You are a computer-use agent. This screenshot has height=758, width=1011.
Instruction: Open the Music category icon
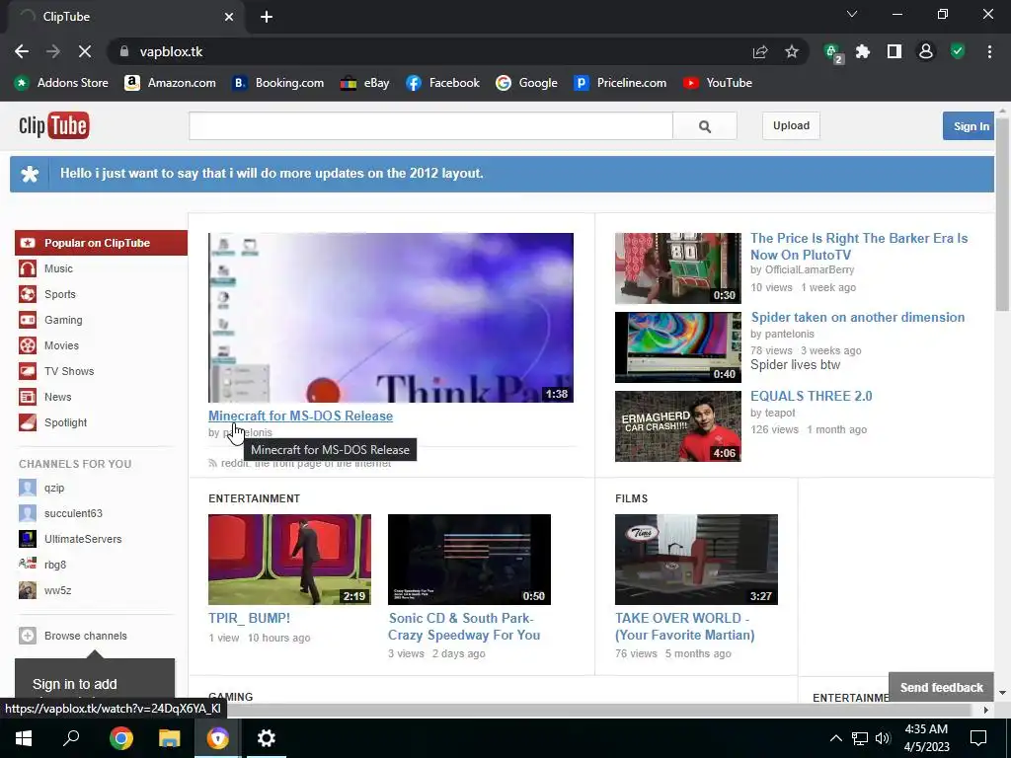point(28,268)
